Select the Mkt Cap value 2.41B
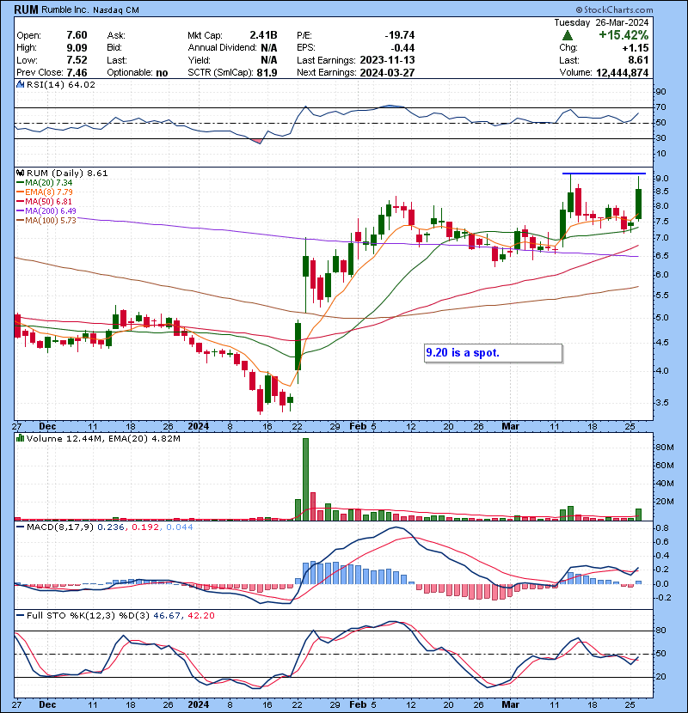Viewport: 688px width, 713px height. coord(263,35)
